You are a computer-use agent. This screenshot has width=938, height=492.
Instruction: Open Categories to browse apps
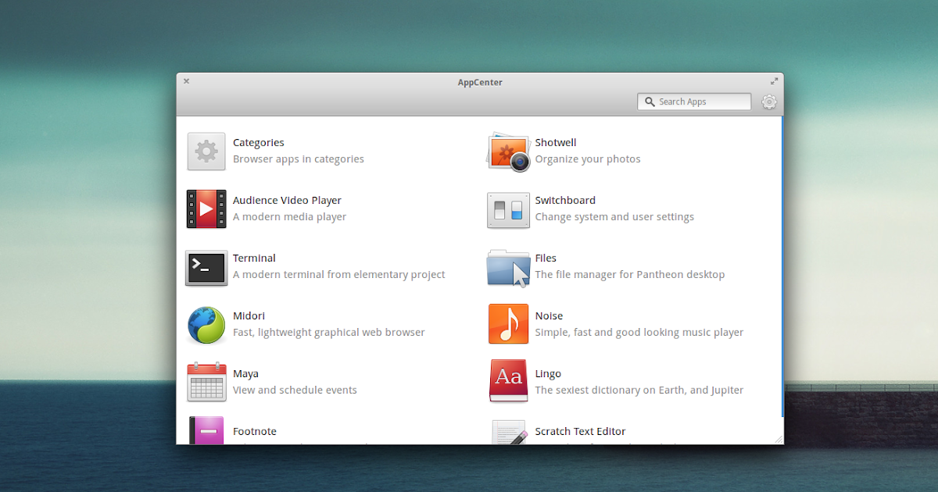(x=259, y=142)
